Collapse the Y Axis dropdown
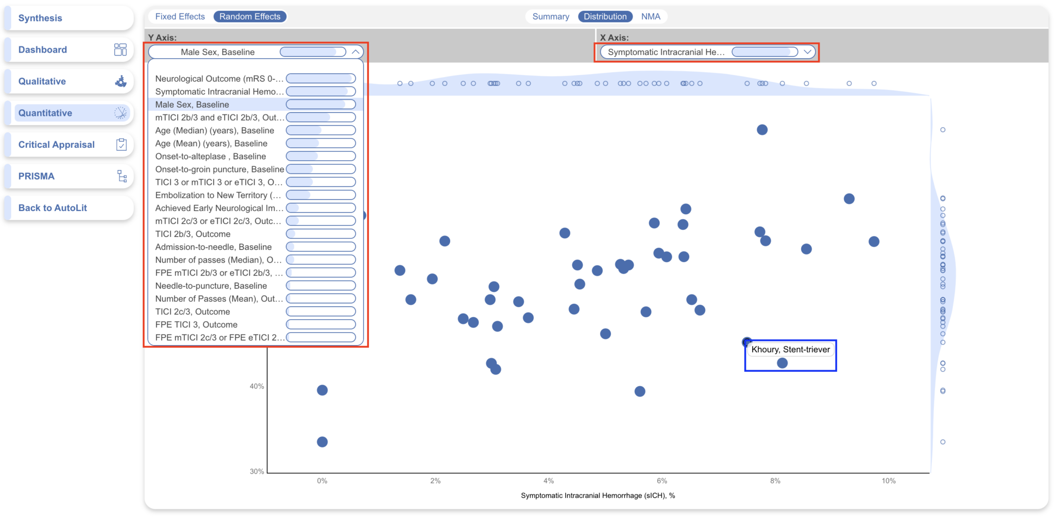1055x517 pixels. (x=354, y=51)
